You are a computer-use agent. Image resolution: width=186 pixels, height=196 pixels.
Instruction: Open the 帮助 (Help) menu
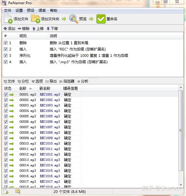(x=54, y=11)
